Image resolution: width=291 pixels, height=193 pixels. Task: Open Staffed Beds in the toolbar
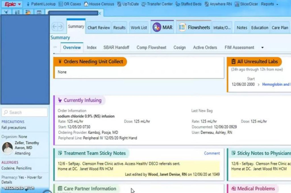(x=189, y=4)
